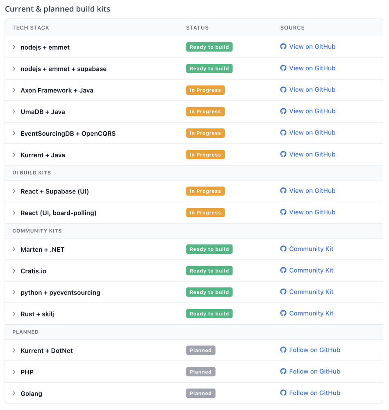Click In Progress badge for Axon Framework + Java
389x410 pixels.
[205, 90]
